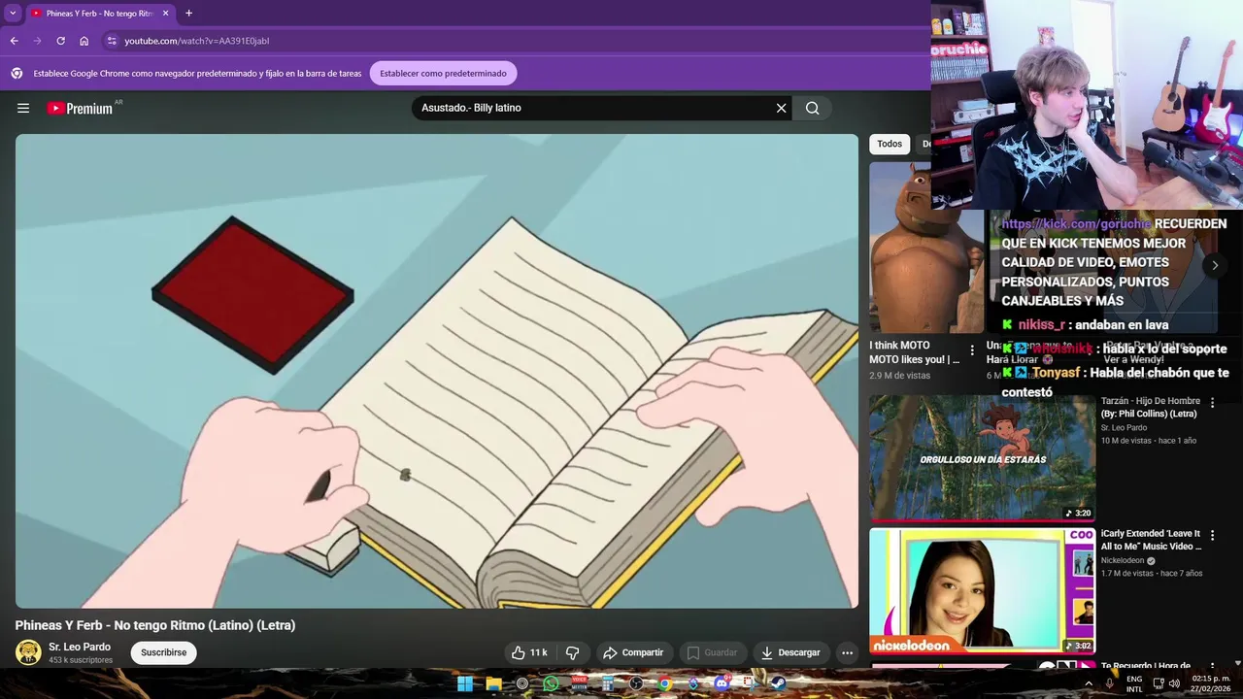
Task: Open the Sr. Leo Pardo channel name link
Action: [x=80, y=647]
